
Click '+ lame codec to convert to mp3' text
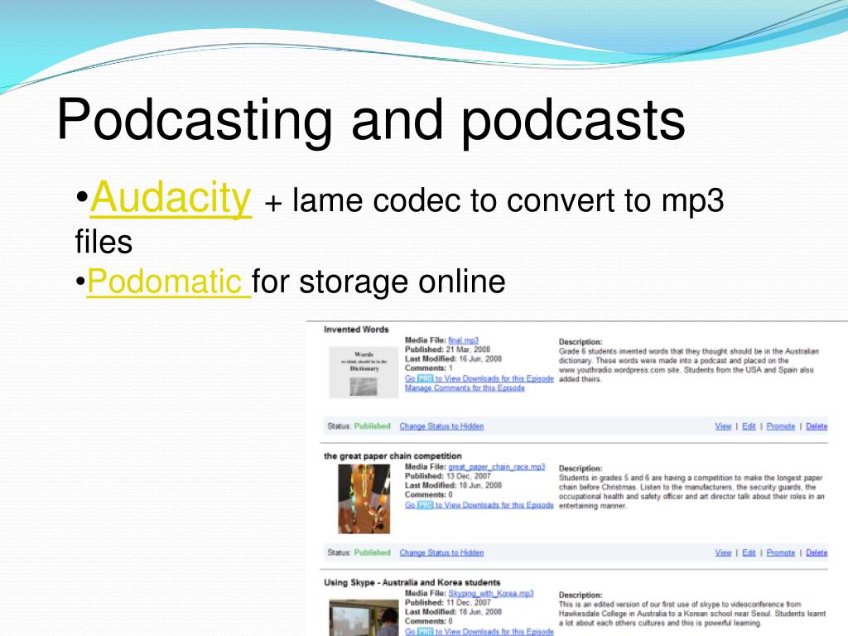(x=494, y=201)
